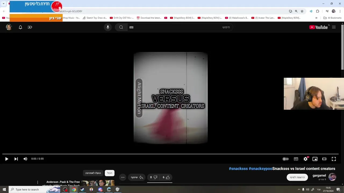
Task: Open Chrome media control icon
Action: point(327,11)
